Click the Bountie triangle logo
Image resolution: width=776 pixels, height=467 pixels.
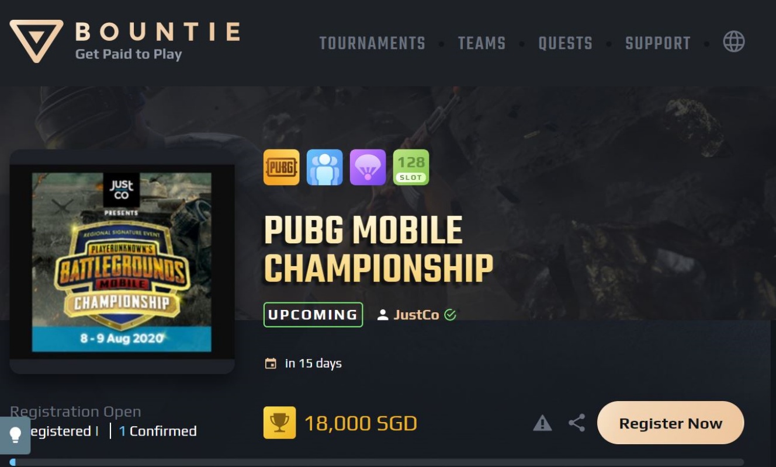(x=36, y=41)
